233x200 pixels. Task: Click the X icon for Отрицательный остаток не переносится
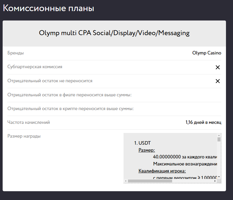coord(218,81)
